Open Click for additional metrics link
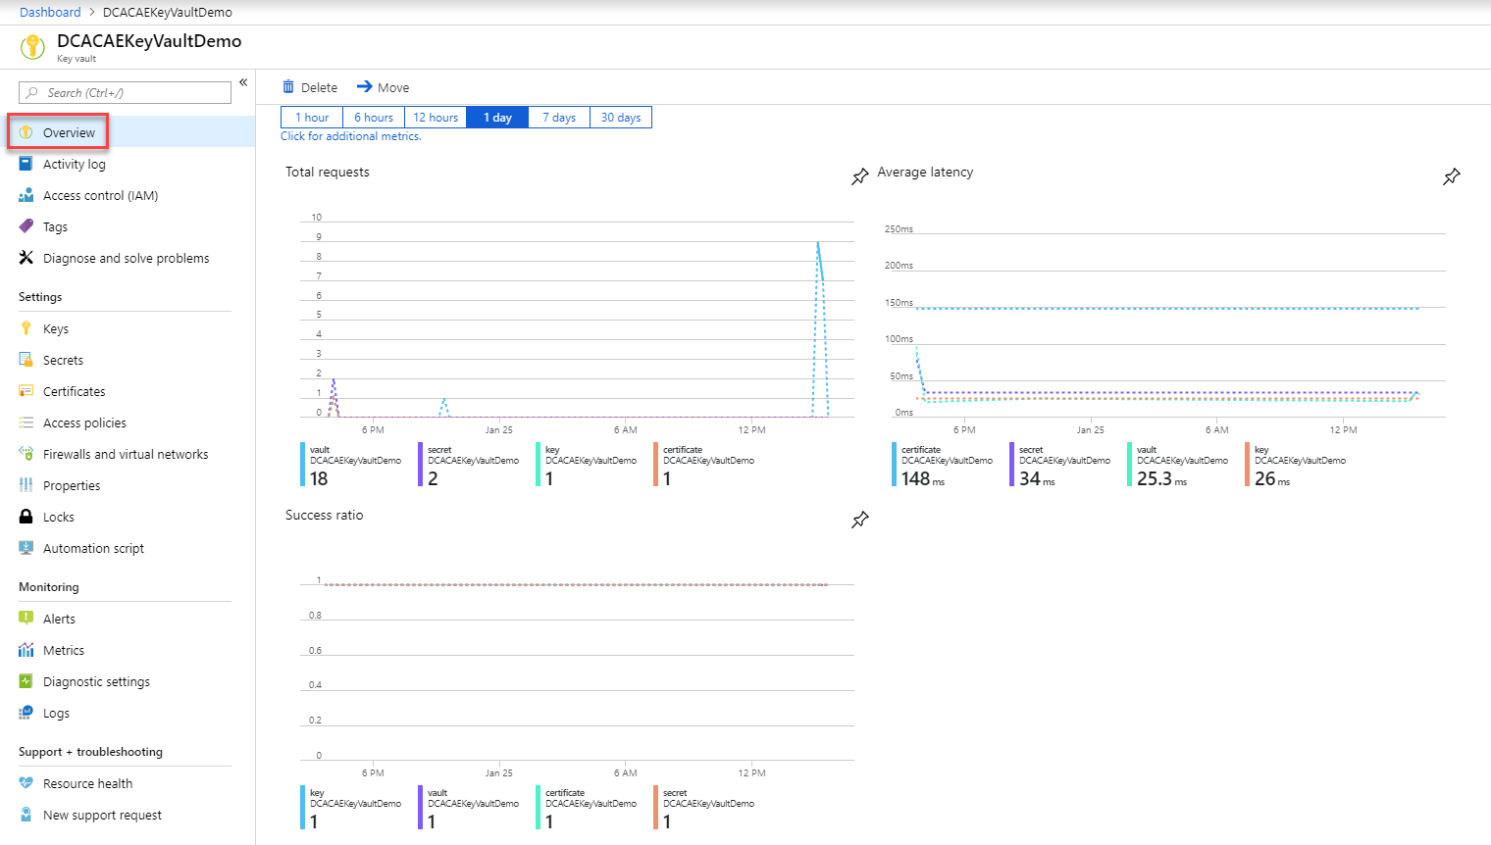The height and width of the screenshot is (845, 1491). point(351,136)
